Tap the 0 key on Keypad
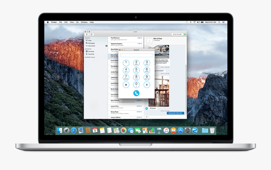 click(x=136, y=85)
